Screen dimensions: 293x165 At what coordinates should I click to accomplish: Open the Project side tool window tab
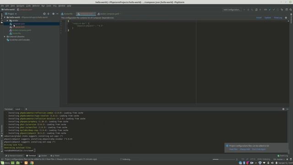pos(2,18)
